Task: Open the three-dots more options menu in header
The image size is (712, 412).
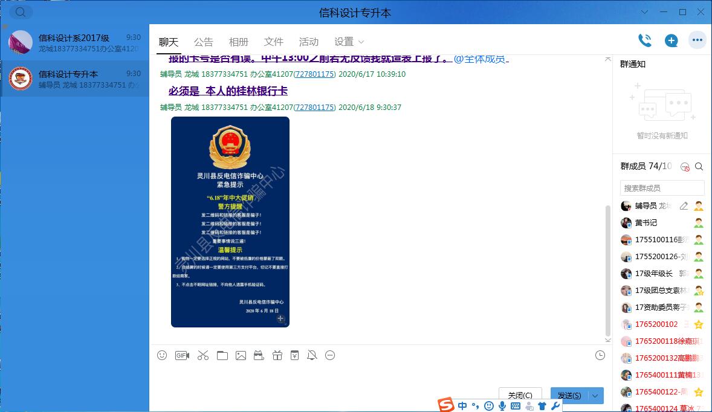Action: coord(697,40)
